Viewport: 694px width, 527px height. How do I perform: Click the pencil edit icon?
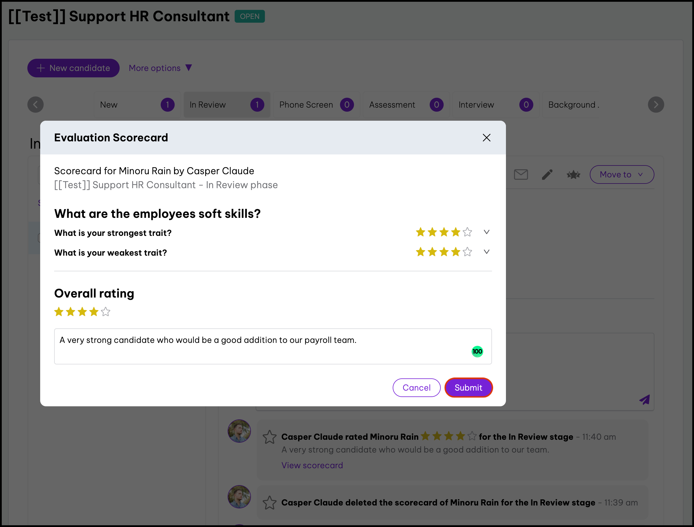coord(547,175)
